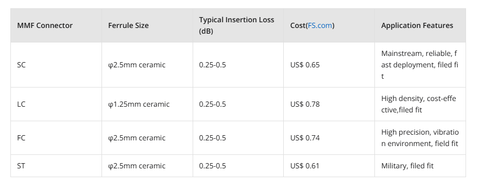
Task: Click the Military, filed fit cell
Action: [420, 166]
